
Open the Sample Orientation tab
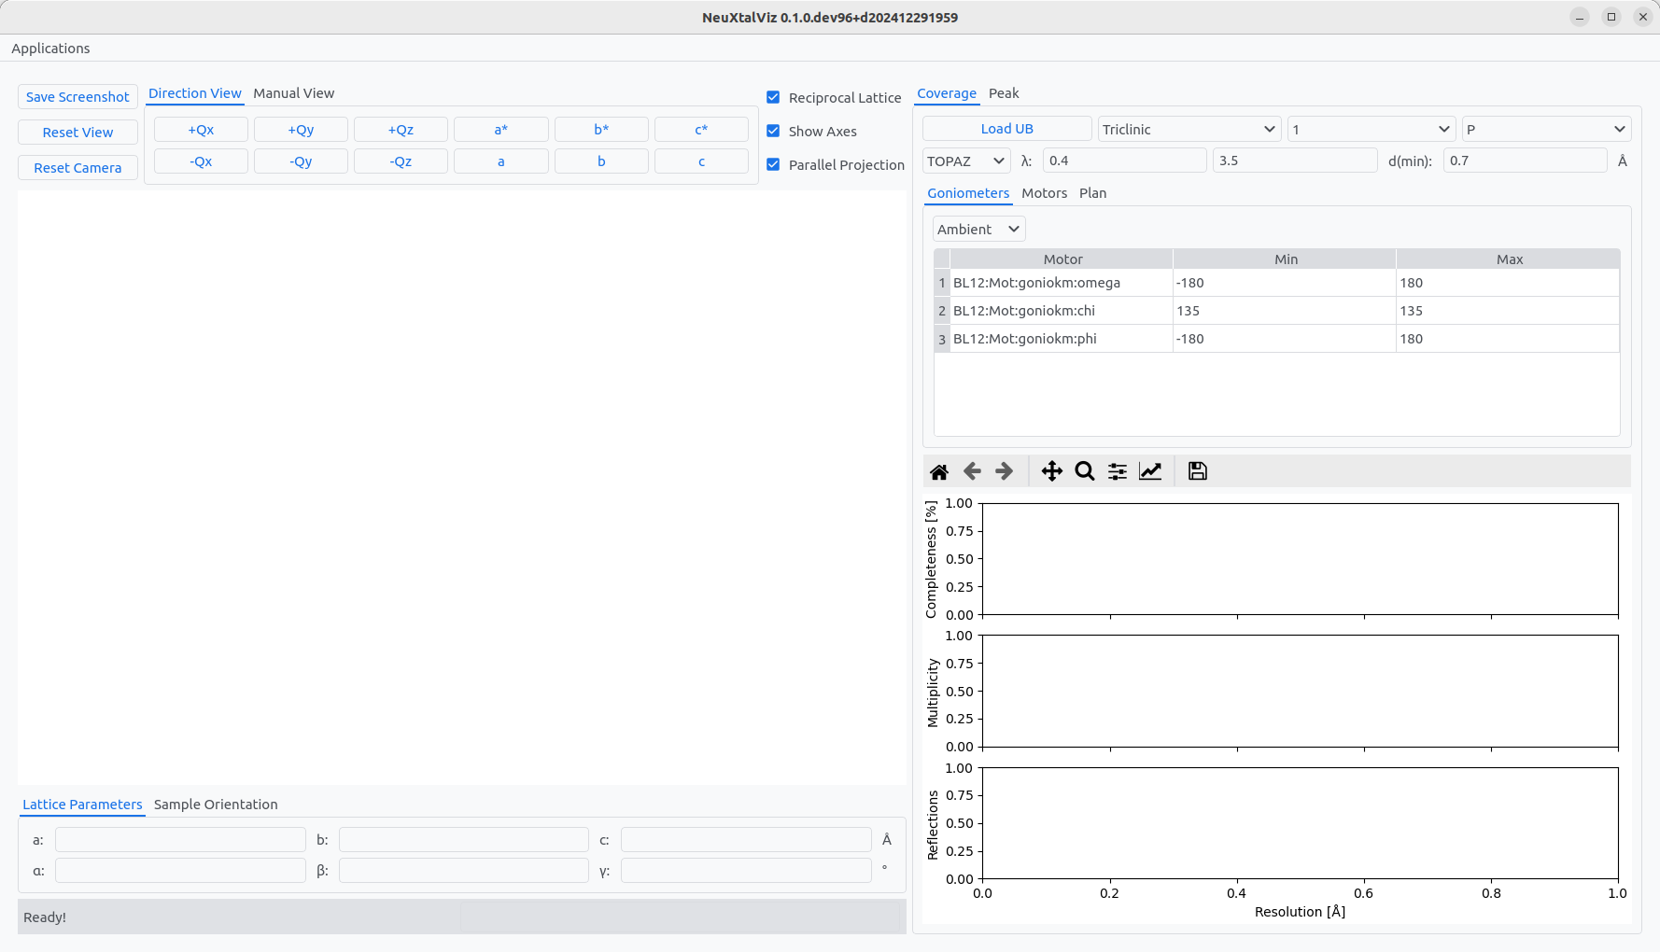[216, 805]
